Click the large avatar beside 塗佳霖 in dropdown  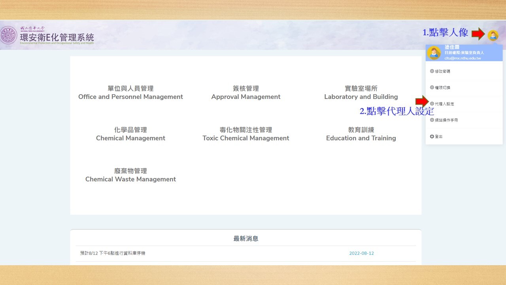(x=434, y=53)
